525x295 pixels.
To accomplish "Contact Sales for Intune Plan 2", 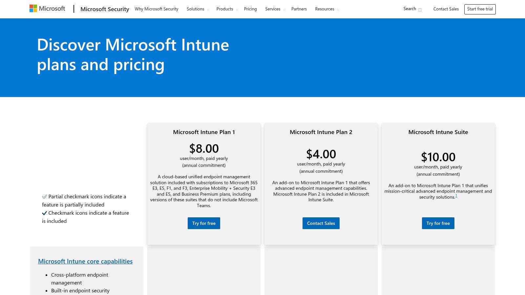I will [321, 223].
